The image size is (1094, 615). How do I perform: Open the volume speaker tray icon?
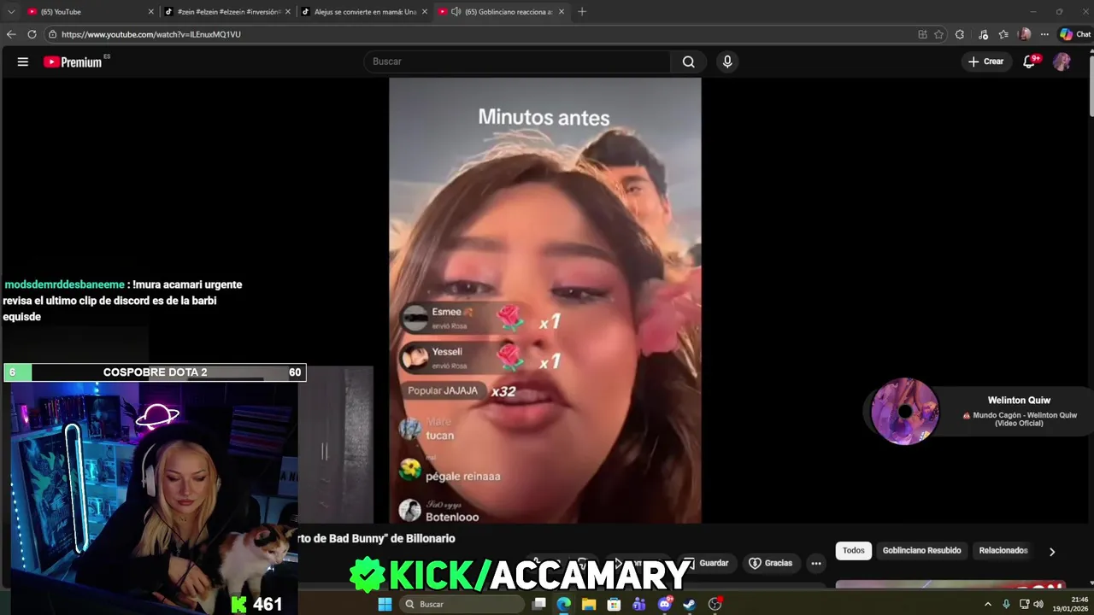click(1038, 604)
